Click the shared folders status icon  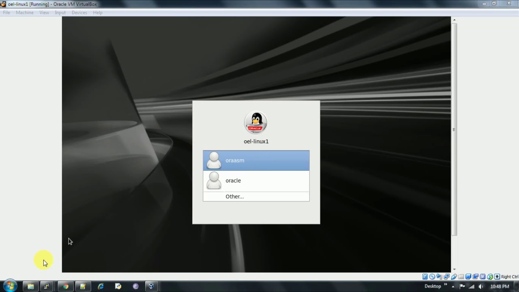[461, 277]
